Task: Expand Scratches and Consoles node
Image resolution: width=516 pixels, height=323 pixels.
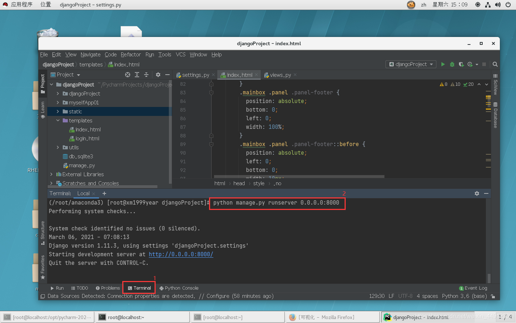Action: [51, 183]
